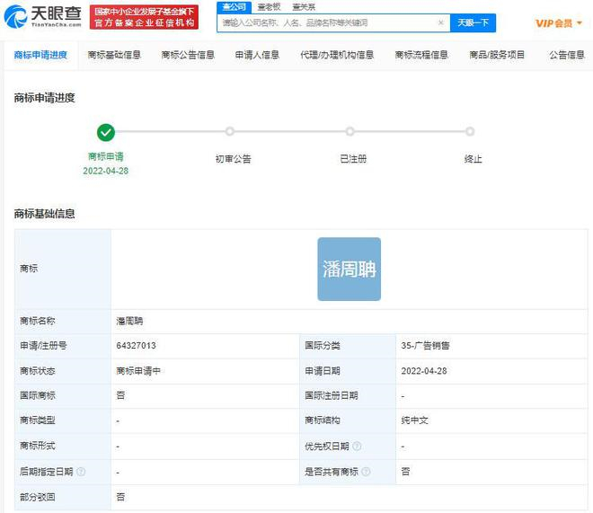The image size is (593, 513).
Task: Open the 潘周聃 trademark image
Action: click(x=350, y=270)
